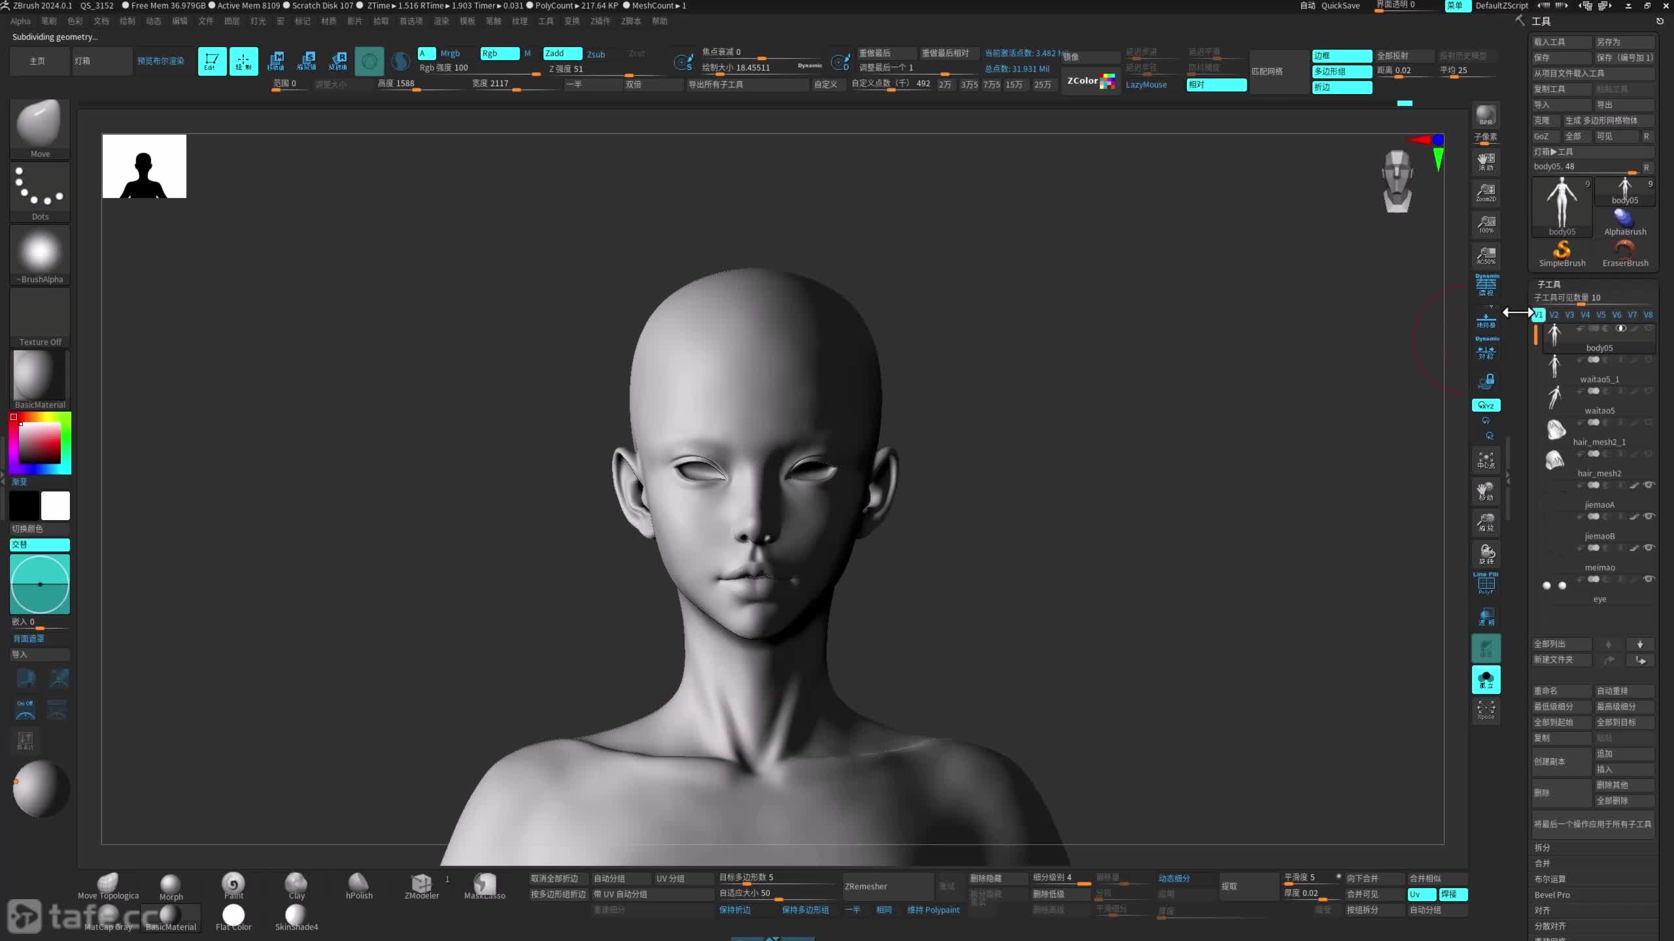Image resolution: width=1674 pixels, height=941 pixels.
Task: Switch to the V2 subtool visibility set
Action: coord(1554,315)
